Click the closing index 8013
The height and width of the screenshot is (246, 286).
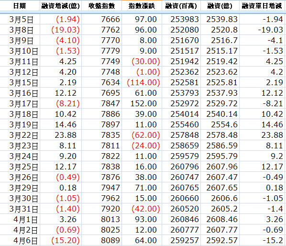pyautogui.click(x=101, y=219)
